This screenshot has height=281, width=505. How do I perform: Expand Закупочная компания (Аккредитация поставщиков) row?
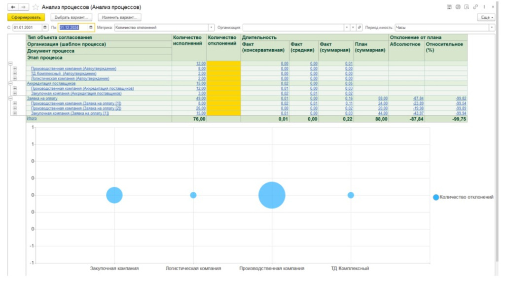click(15, 93)
